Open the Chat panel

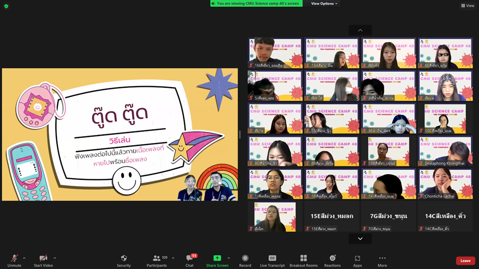point(190,258)
